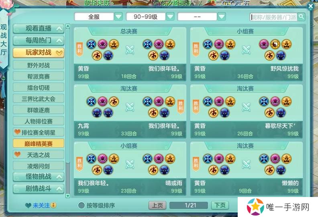Click the info coin icon next to 未关注
318x217 pixels.
click(x=53, y=205)
